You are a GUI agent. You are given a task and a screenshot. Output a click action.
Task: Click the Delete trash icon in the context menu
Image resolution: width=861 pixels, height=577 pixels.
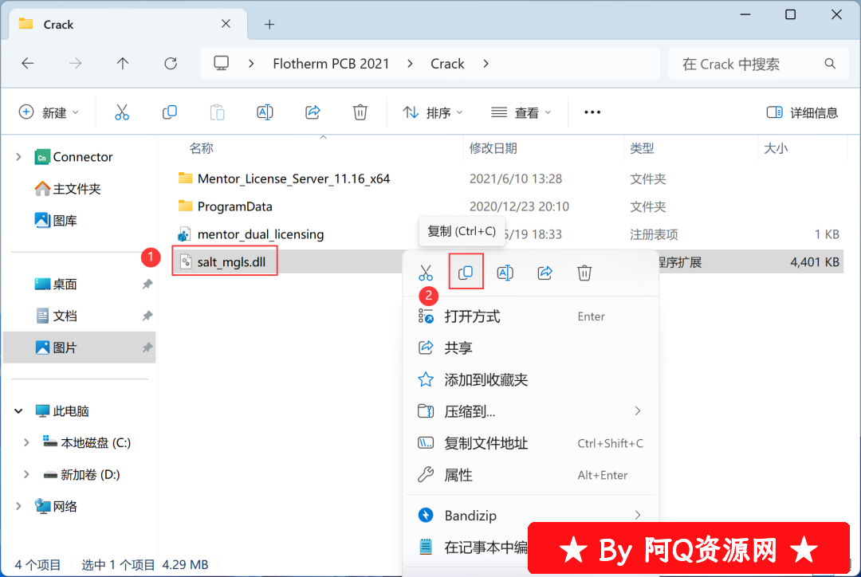click(x=584, y=273)
